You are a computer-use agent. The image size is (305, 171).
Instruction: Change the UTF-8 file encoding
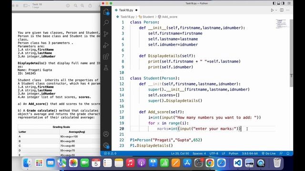(214, 153)
